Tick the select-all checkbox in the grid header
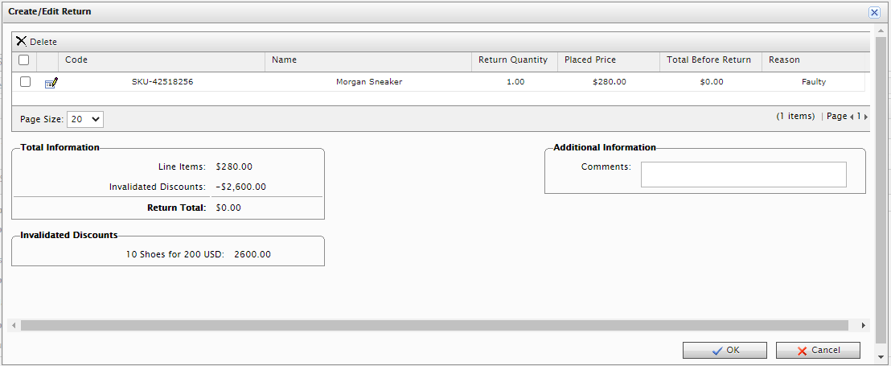Viewport: 891px width, 366px height. (24, 60)
